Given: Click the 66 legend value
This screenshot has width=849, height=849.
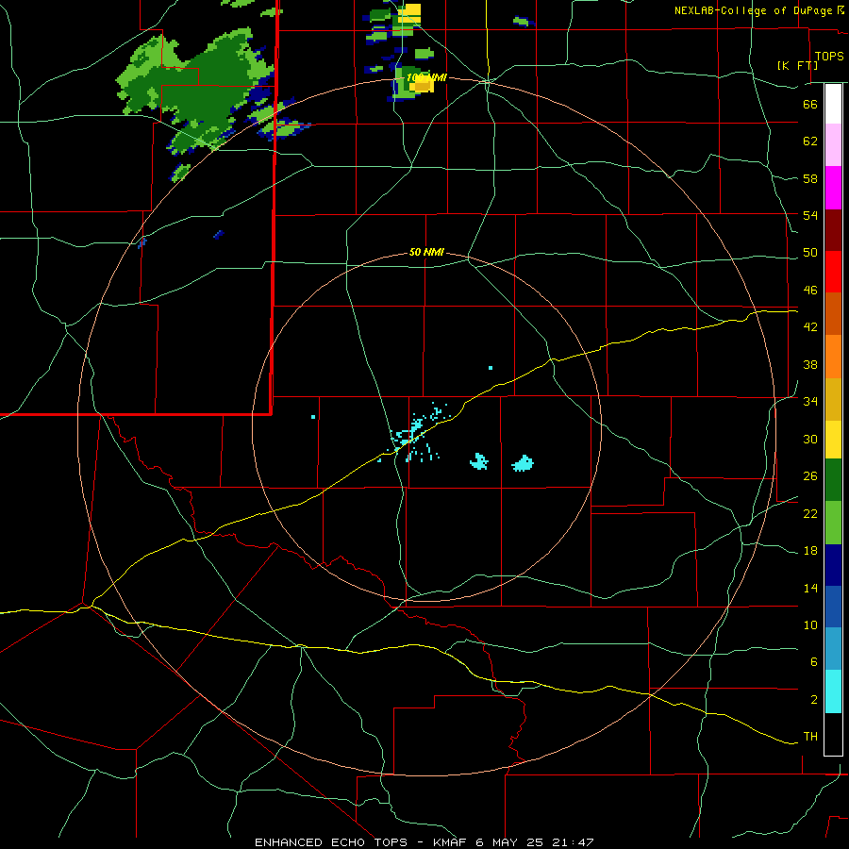Looking at the screenshot, I should pos(810,104).
